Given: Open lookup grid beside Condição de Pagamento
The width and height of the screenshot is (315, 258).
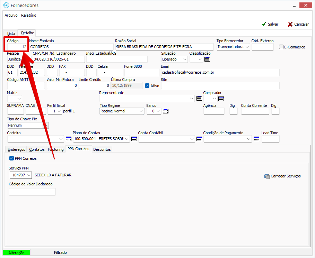Looking at the screenshot, I should [x=256, y=139].
